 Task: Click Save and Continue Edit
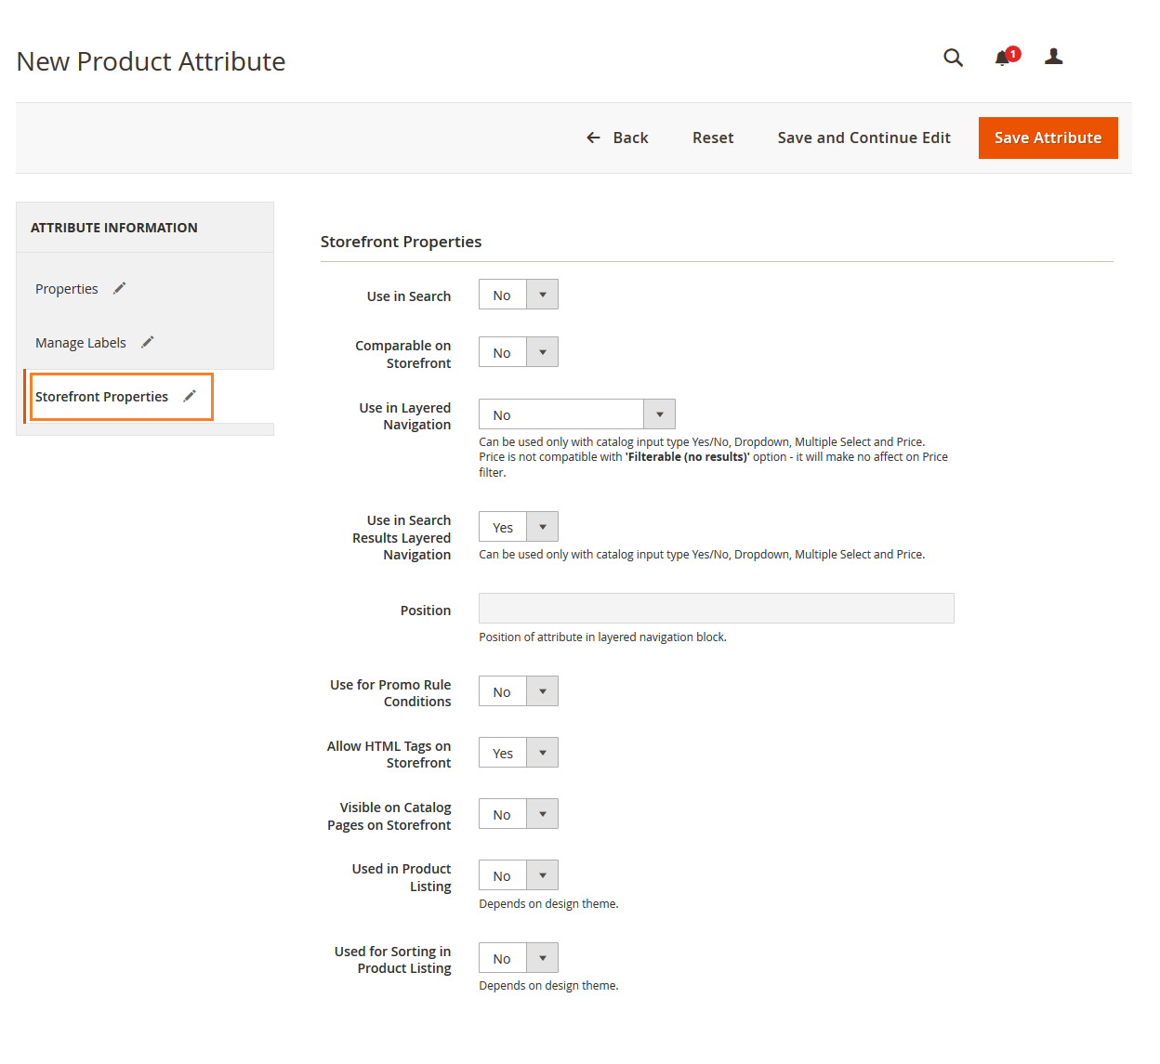point(863,138)
